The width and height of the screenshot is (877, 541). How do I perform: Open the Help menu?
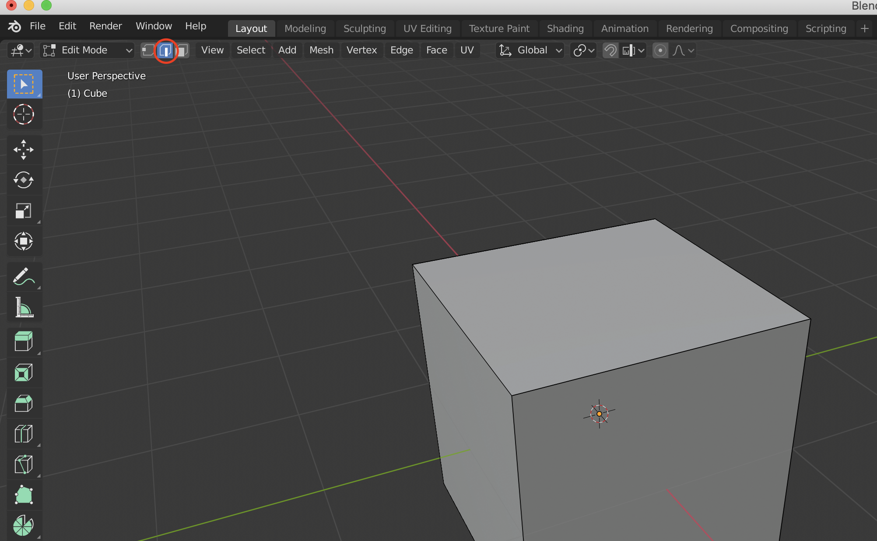pos(196,26)
